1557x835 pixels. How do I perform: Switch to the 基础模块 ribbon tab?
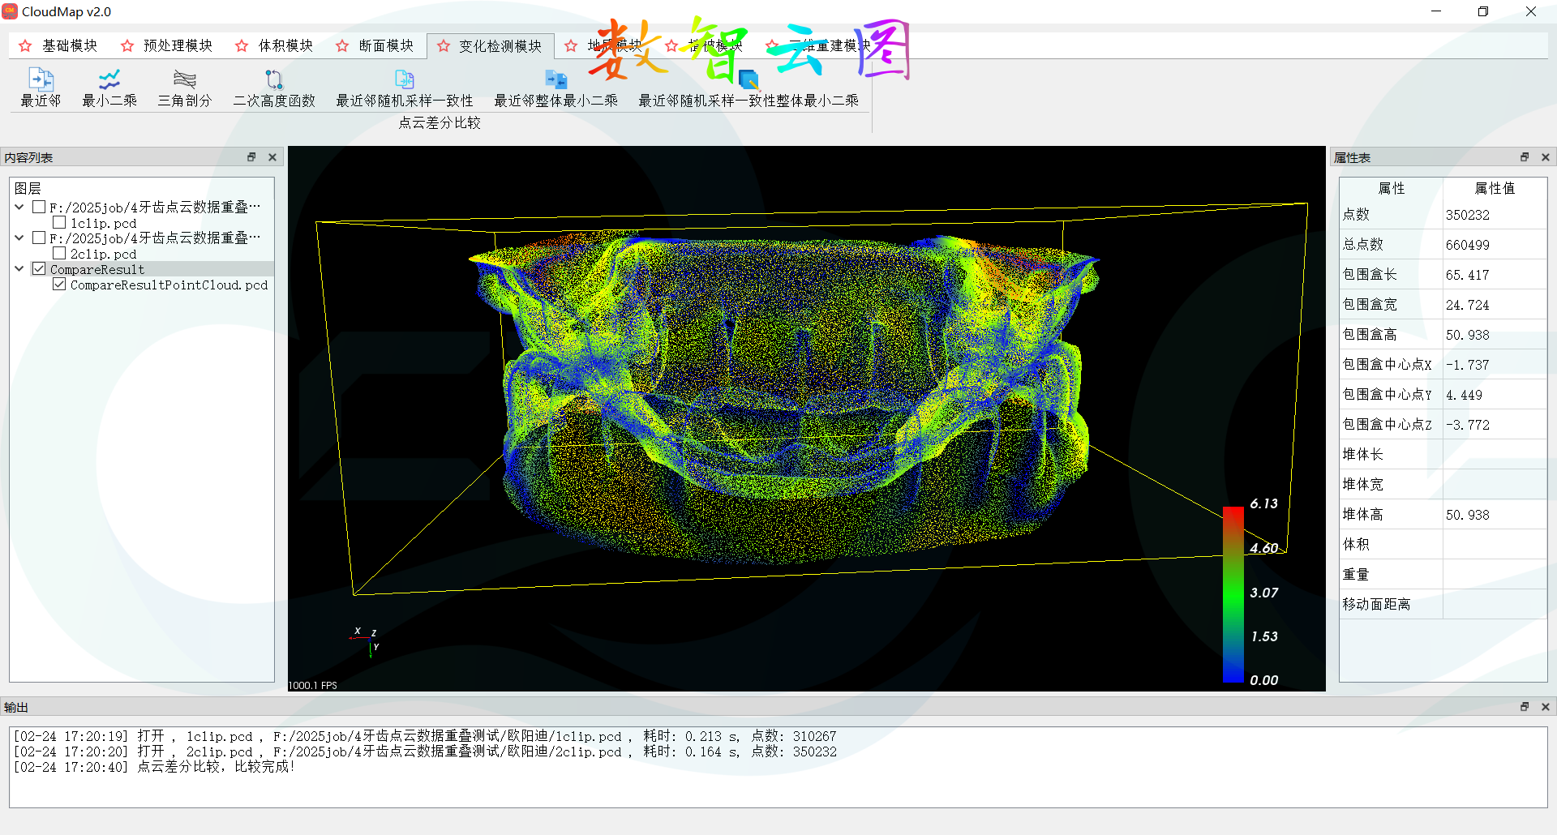tap(69, 45)
